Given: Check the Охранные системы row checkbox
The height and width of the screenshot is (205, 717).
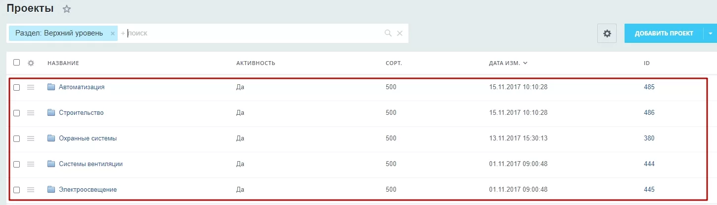Looking at the screenshot, I should pos(17,138).
